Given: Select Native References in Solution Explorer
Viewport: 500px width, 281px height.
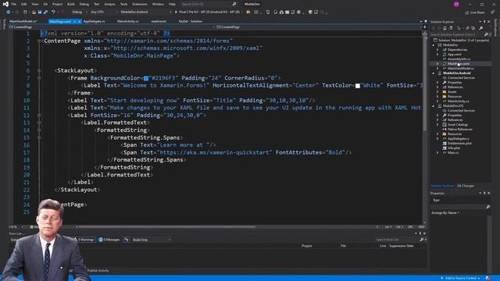Looking at the screenshot, I should click(x=460, y=130).
